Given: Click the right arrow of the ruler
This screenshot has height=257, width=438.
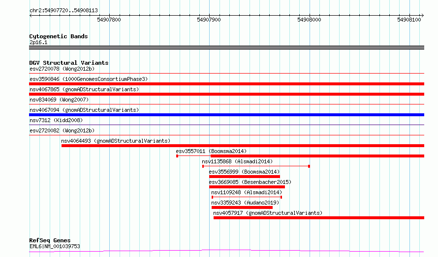Looking at the screenshot, I should (422, 16).
